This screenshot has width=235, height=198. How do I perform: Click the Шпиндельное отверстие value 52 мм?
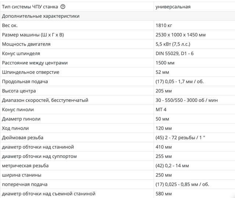[163, 72]
